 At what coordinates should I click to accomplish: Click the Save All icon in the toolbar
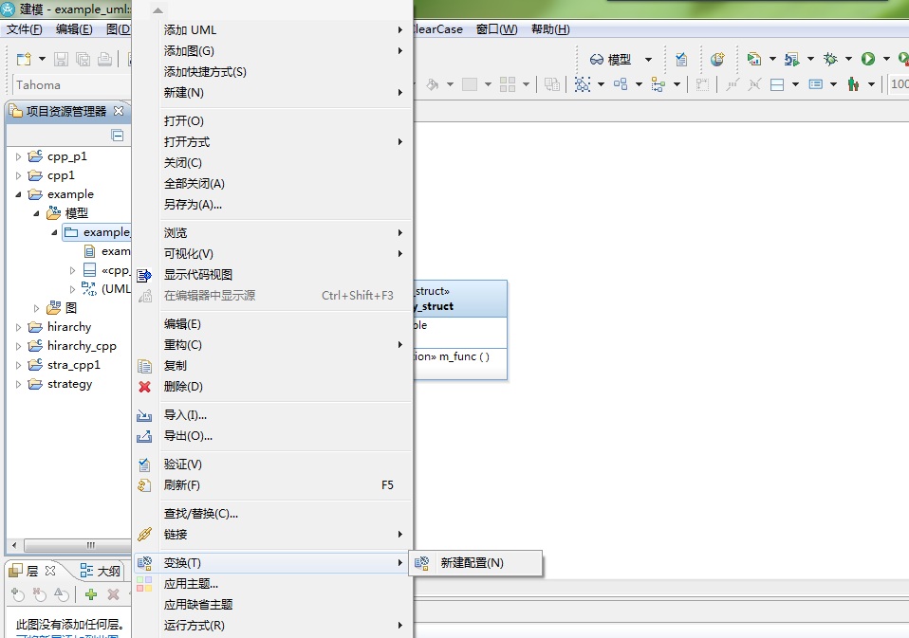(83, 59)
